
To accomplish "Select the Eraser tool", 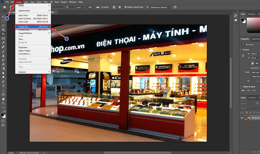I will pos(3,64).
